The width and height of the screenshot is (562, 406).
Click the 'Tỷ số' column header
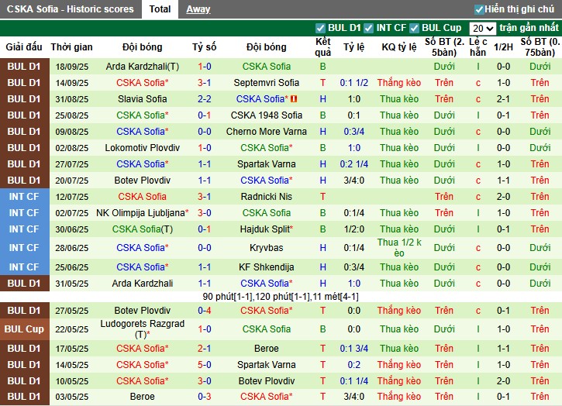click(x=204, y=47)
